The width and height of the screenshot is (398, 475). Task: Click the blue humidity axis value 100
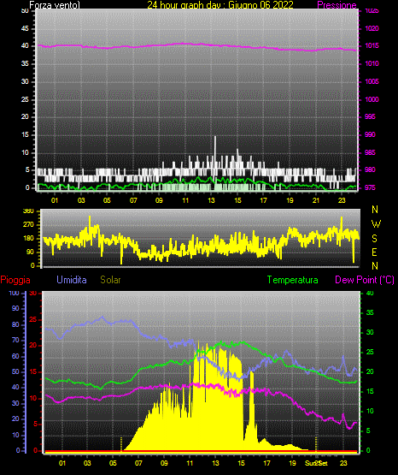click(x=14, y=293)
